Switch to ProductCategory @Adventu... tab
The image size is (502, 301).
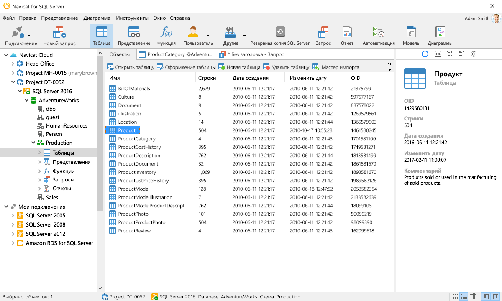coord(176,54)
